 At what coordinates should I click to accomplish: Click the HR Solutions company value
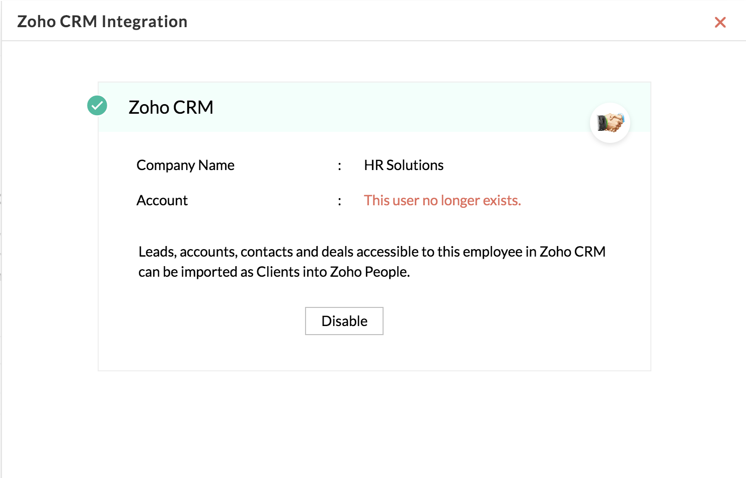[x=404, y=165]
